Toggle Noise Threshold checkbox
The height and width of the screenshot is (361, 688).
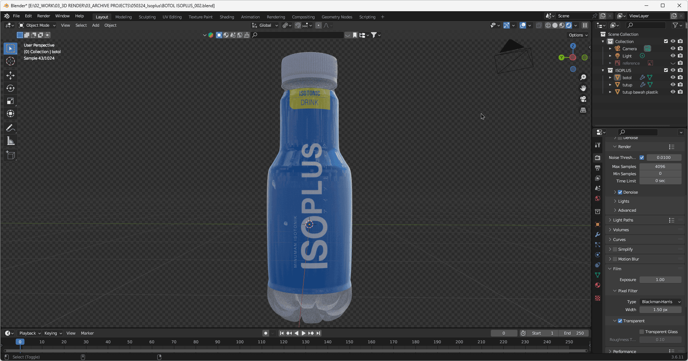point(642,158)
